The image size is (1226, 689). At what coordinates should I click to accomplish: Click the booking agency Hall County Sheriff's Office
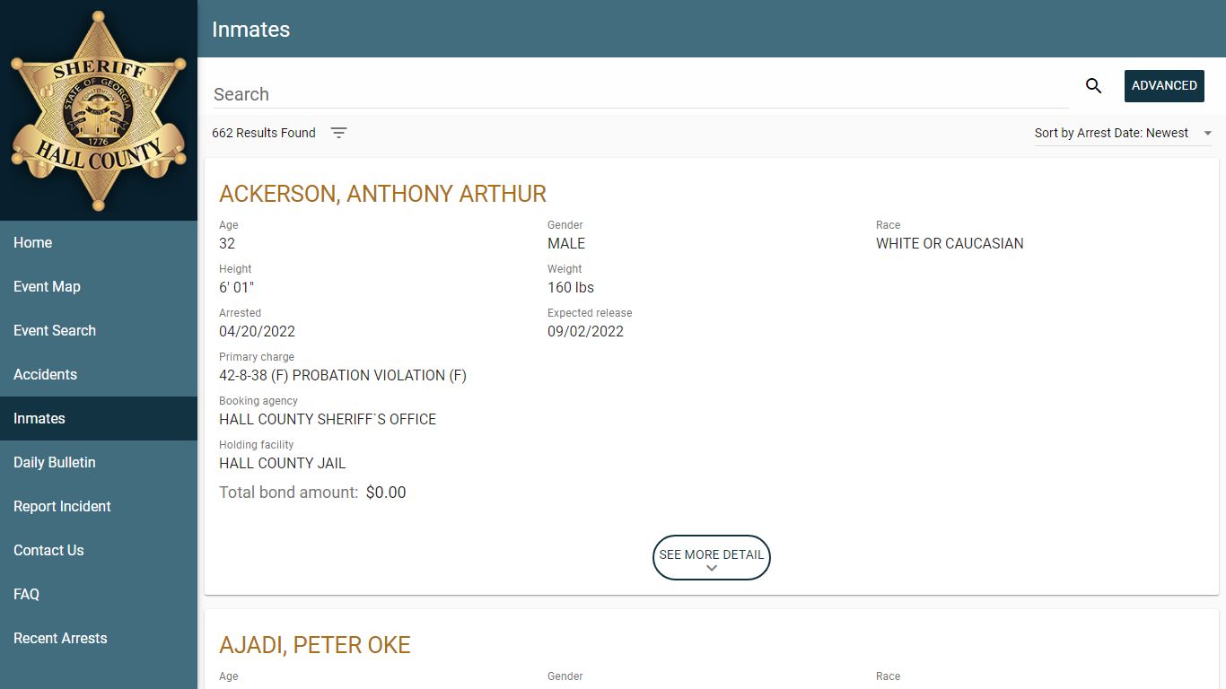[x=328, y=419]
